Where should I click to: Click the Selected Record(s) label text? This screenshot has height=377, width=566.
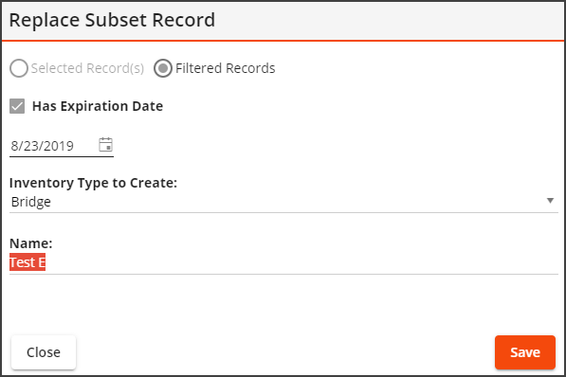pos(87,68)
